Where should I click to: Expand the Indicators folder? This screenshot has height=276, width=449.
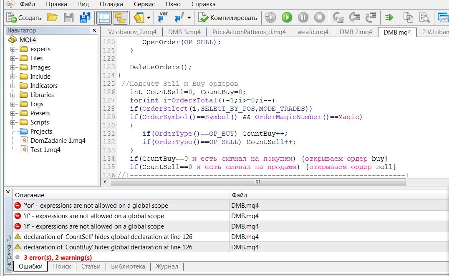point(13,86)
